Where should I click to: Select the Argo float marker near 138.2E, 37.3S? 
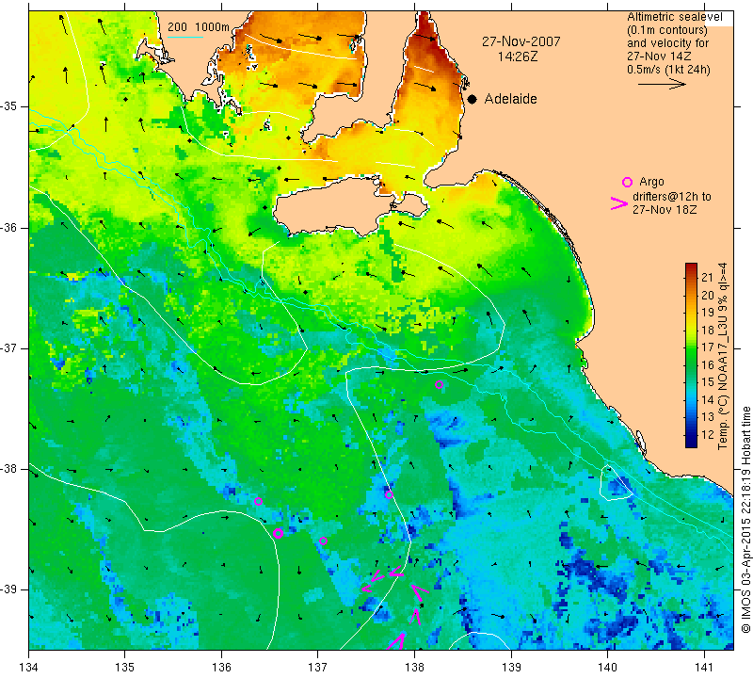tap(439, 384)
